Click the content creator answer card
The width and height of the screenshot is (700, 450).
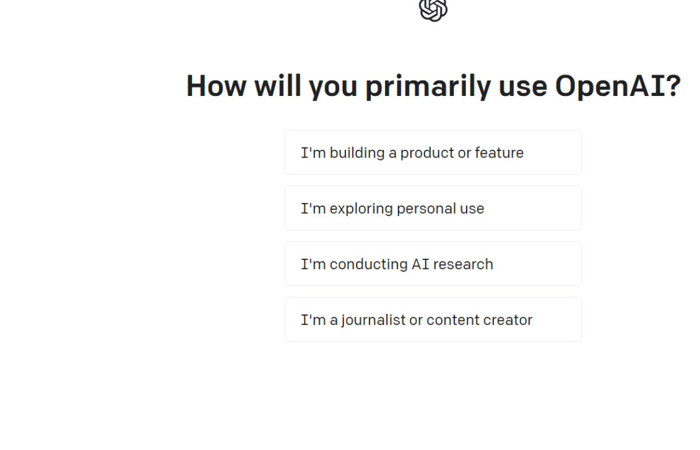[433, 320]
